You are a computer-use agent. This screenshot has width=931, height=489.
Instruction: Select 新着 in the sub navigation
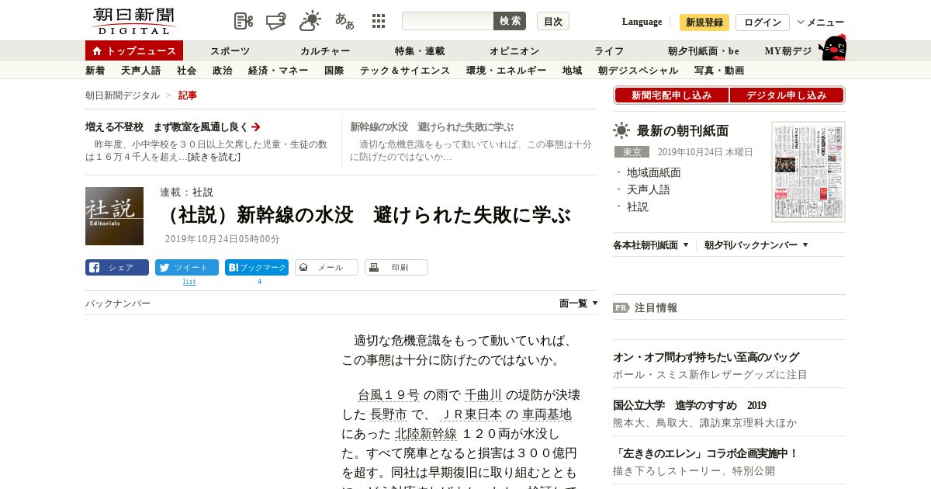tap(95, 71)
